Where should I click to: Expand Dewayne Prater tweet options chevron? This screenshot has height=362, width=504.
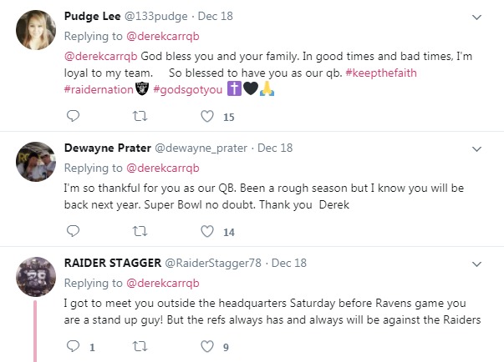(476, 148)
